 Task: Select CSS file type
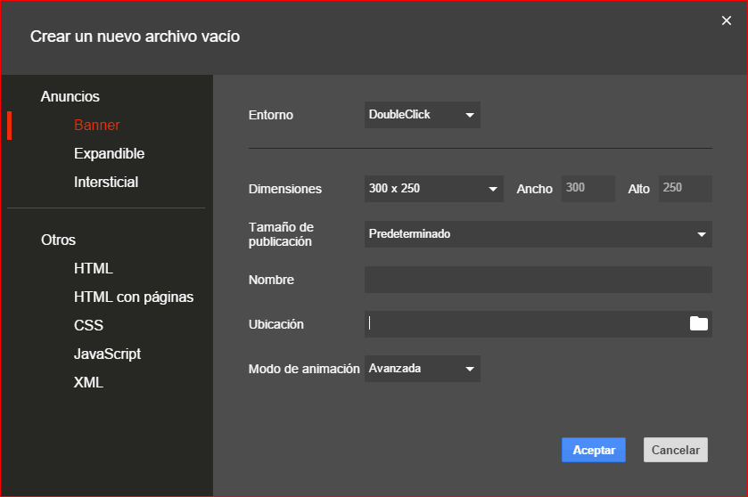[x=88, y=325]
